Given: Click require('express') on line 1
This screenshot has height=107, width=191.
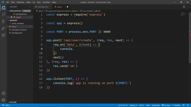Looking at the screenshot, I should (x=90, y=15).
